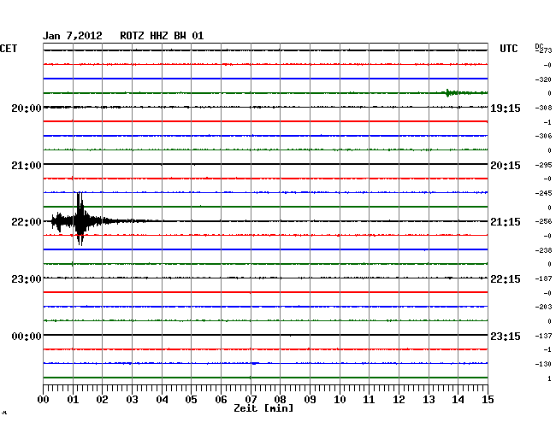Click the "03" minute axis label
556x422 pixels.
click(x=132, y=400)
